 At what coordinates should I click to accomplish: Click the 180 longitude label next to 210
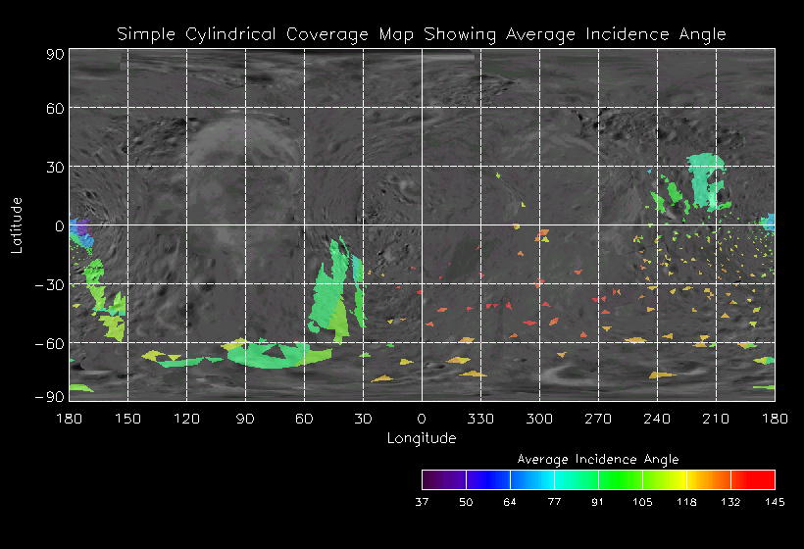point(775,419)
